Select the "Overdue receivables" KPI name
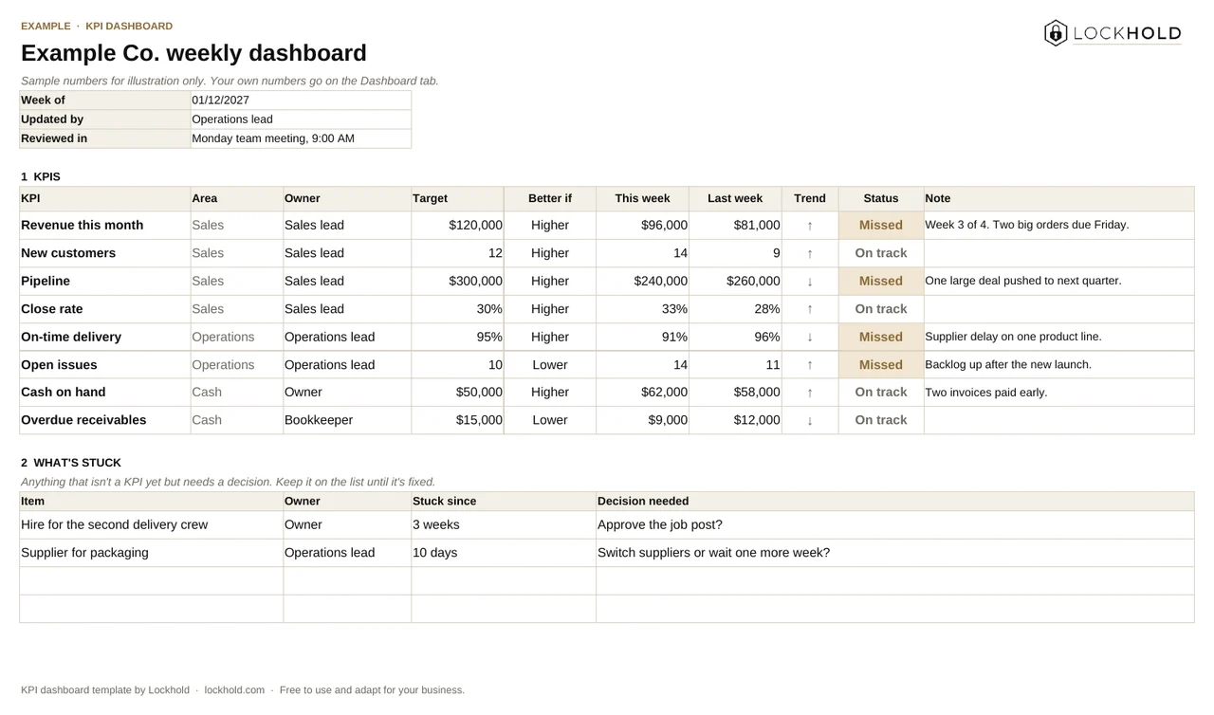The height and width of the screenshot is (715, 1214). click(83, 420)
